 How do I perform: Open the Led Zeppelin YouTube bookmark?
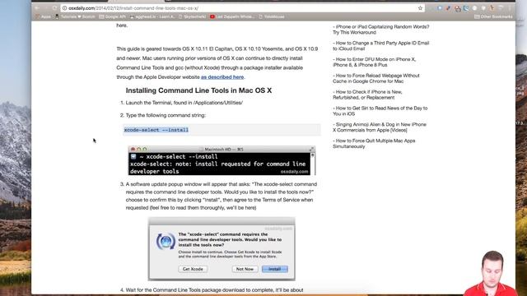[x=232, y=16]
